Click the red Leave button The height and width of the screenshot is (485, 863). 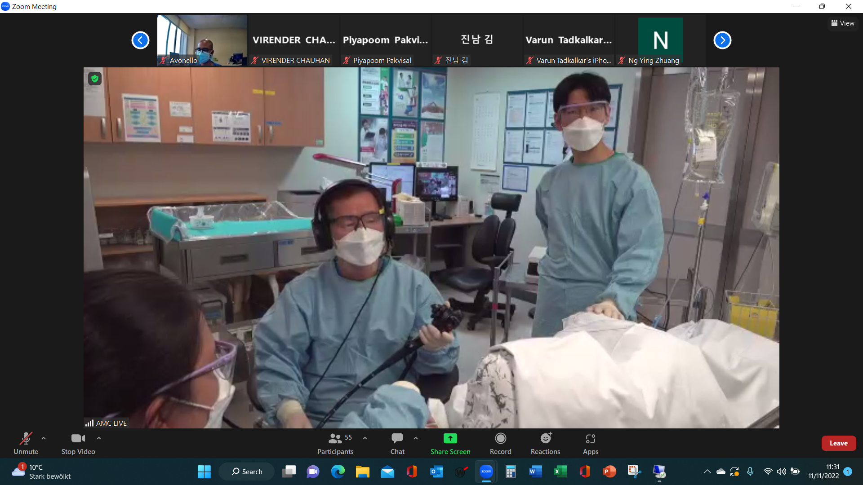(838, 443)
